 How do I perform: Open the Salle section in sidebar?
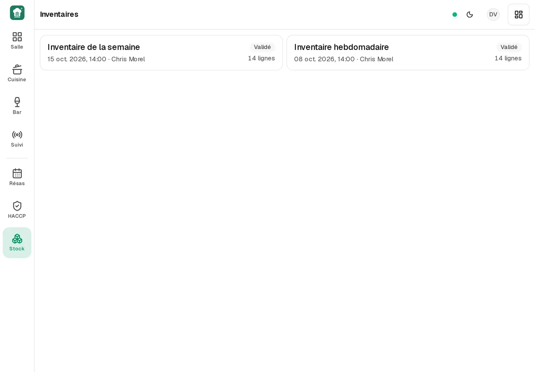coord(17,41)
